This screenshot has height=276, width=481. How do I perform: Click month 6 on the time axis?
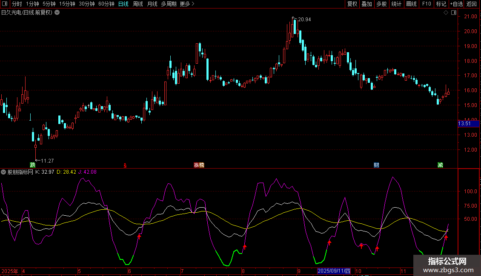pos(129,271)
